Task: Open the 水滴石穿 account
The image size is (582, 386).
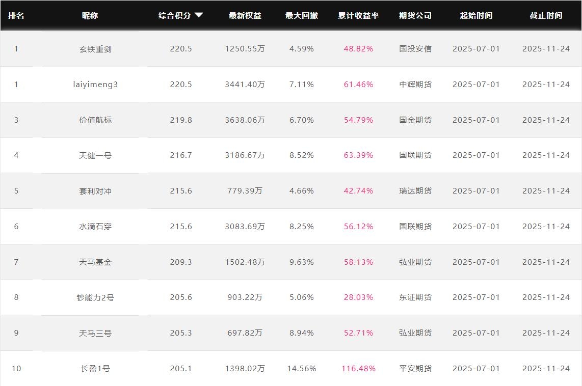Action: point(95,227)
